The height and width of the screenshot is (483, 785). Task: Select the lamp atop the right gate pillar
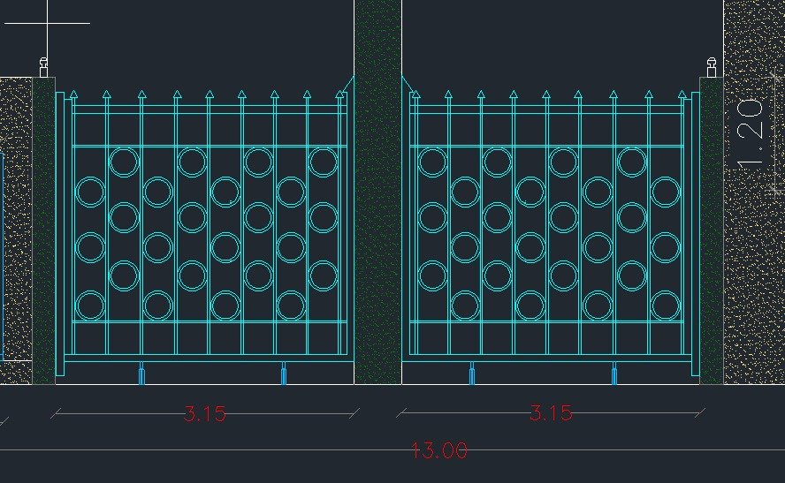712,67
